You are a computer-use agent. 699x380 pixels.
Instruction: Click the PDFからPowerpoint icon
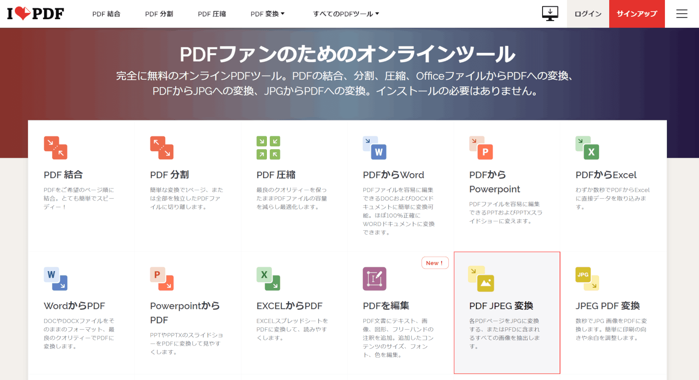click(481, 148)
